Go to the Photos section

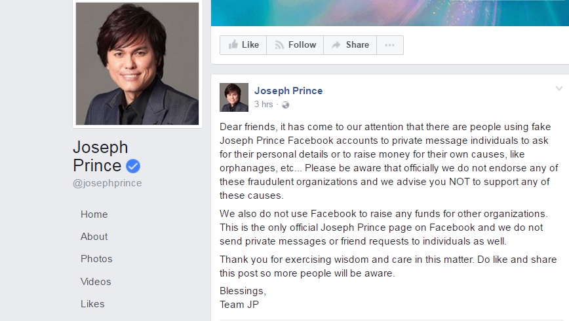coord(96,259)
